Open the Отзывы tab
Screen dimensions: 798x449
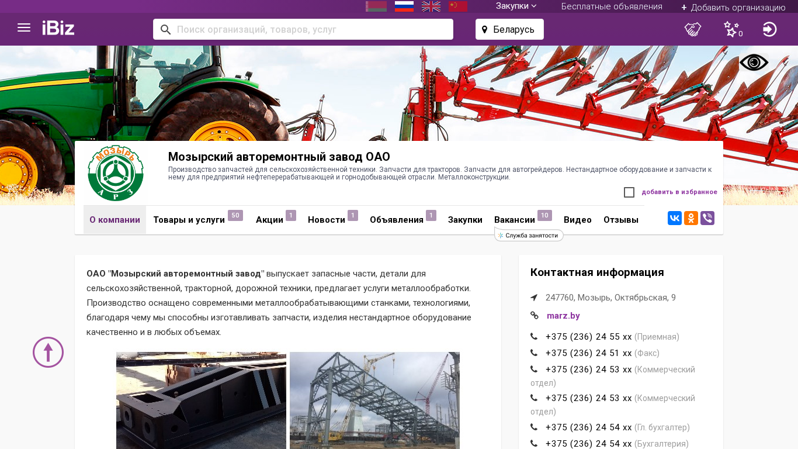point(621,220)
